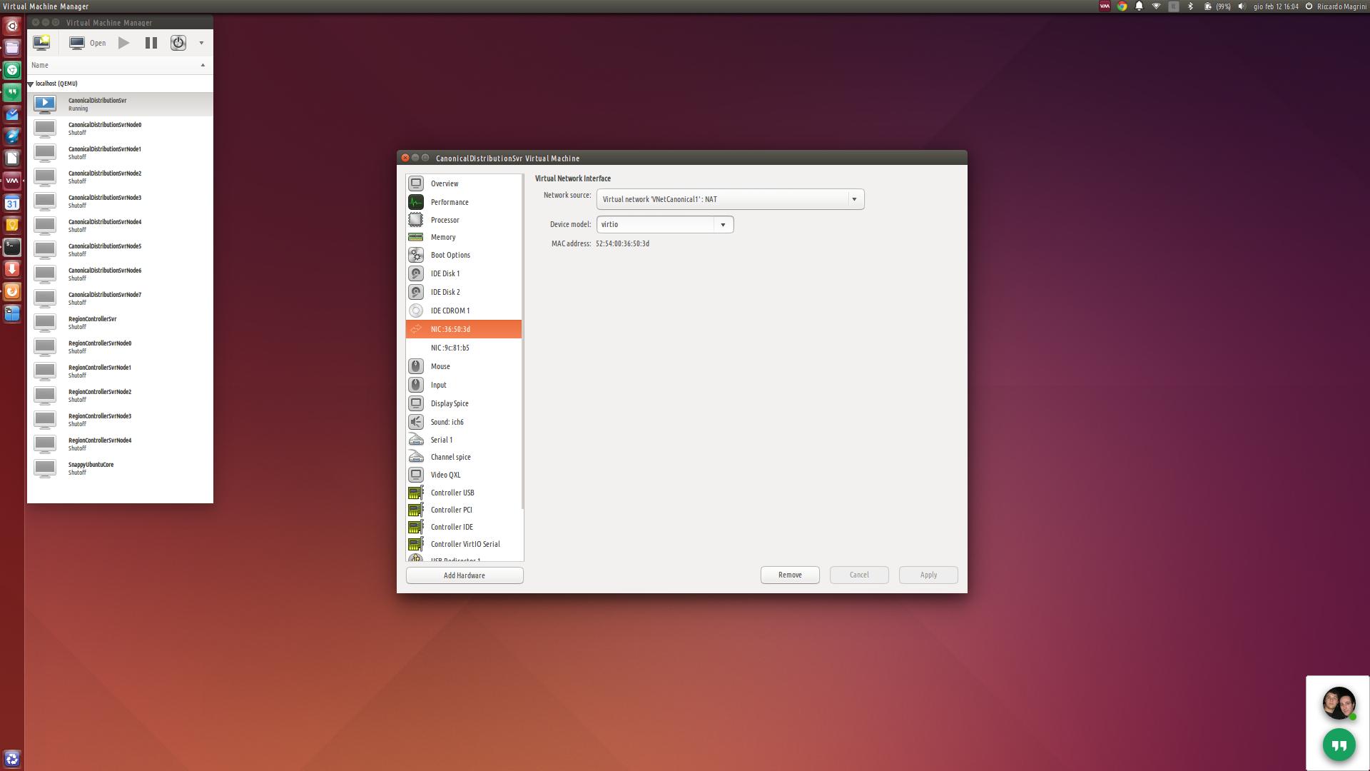
Task: Select the CanonicalDistributionSvr running VM
Action: [120, 104]
